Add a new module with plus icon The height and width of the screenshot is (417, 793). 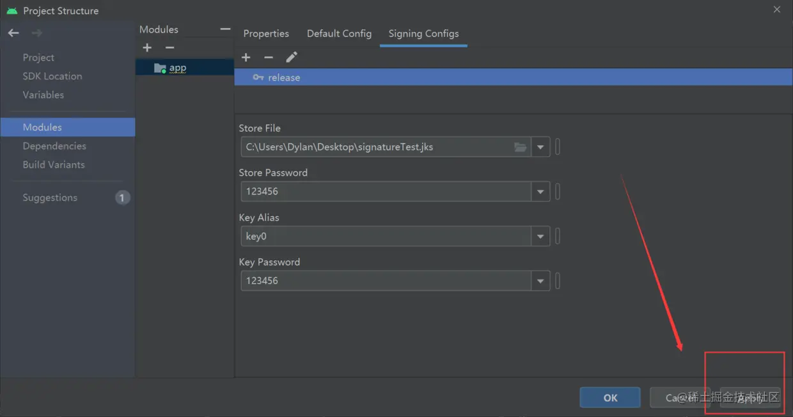pos(147,48)
